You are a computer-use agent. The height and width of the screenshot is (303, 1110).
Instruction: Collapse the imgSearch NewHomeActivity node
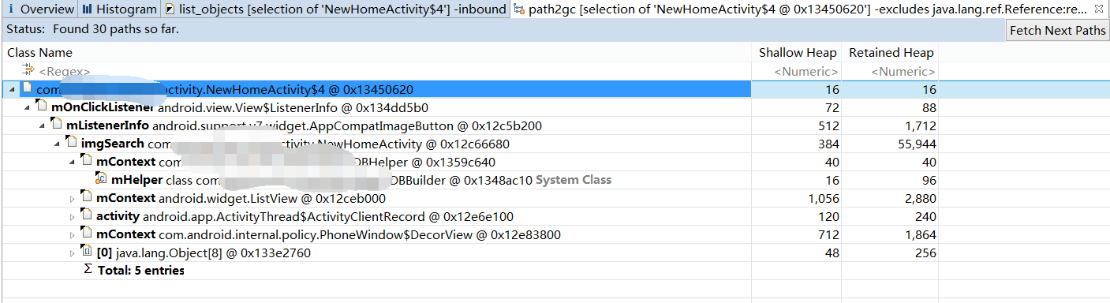pyautogui.click(x=58, y=144)
